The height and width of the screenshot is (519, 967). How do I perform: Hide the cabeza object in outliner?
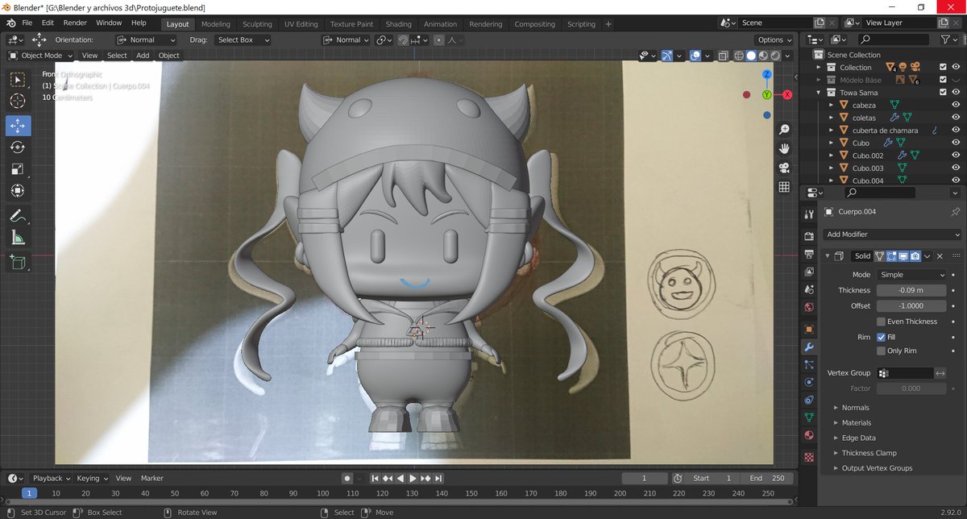click(x=956, y=105)
